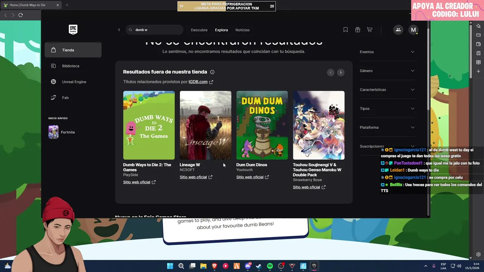Image resolution: width=484 pixels, height=272 pixels.
Task: Switch to Dumb Ways to Die browser tab
Action: coord(32,5)
